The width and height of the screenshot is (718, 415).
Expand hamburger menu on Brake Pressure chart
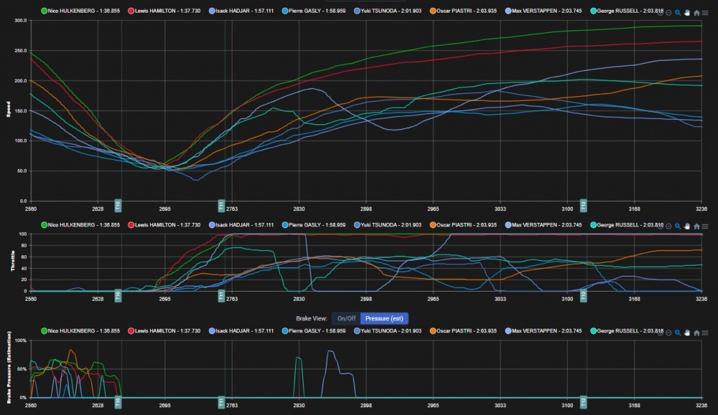pos(705,332)
